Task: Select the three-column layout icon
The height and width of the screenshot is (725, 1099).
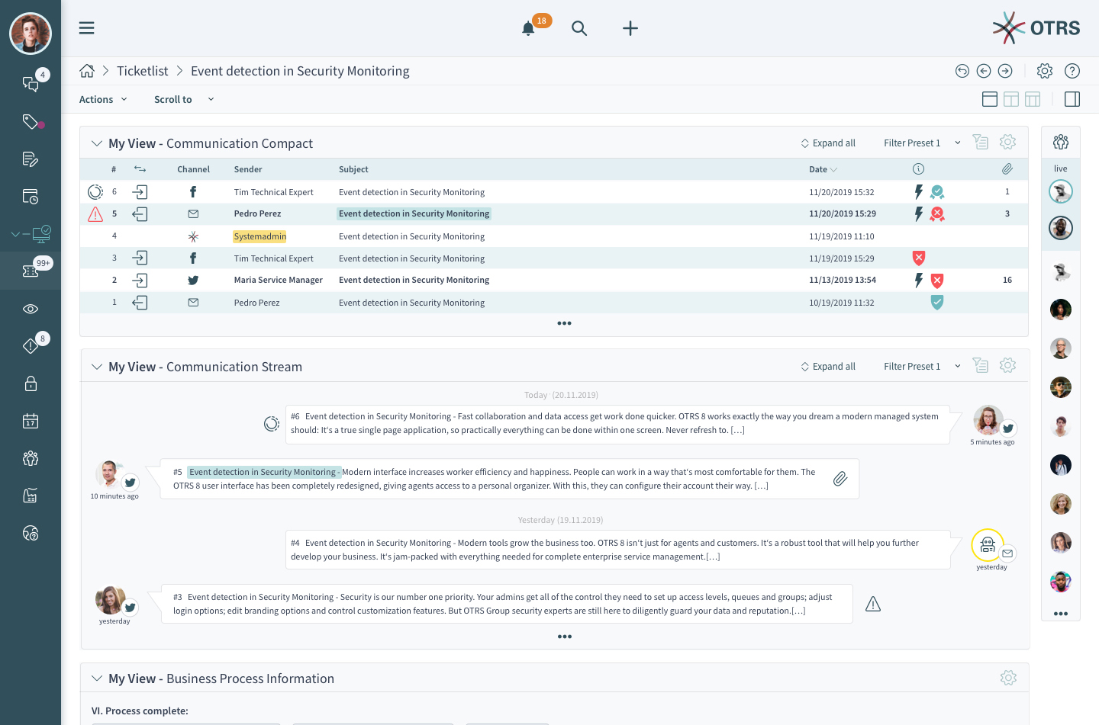Action: tap(1033, 99)
